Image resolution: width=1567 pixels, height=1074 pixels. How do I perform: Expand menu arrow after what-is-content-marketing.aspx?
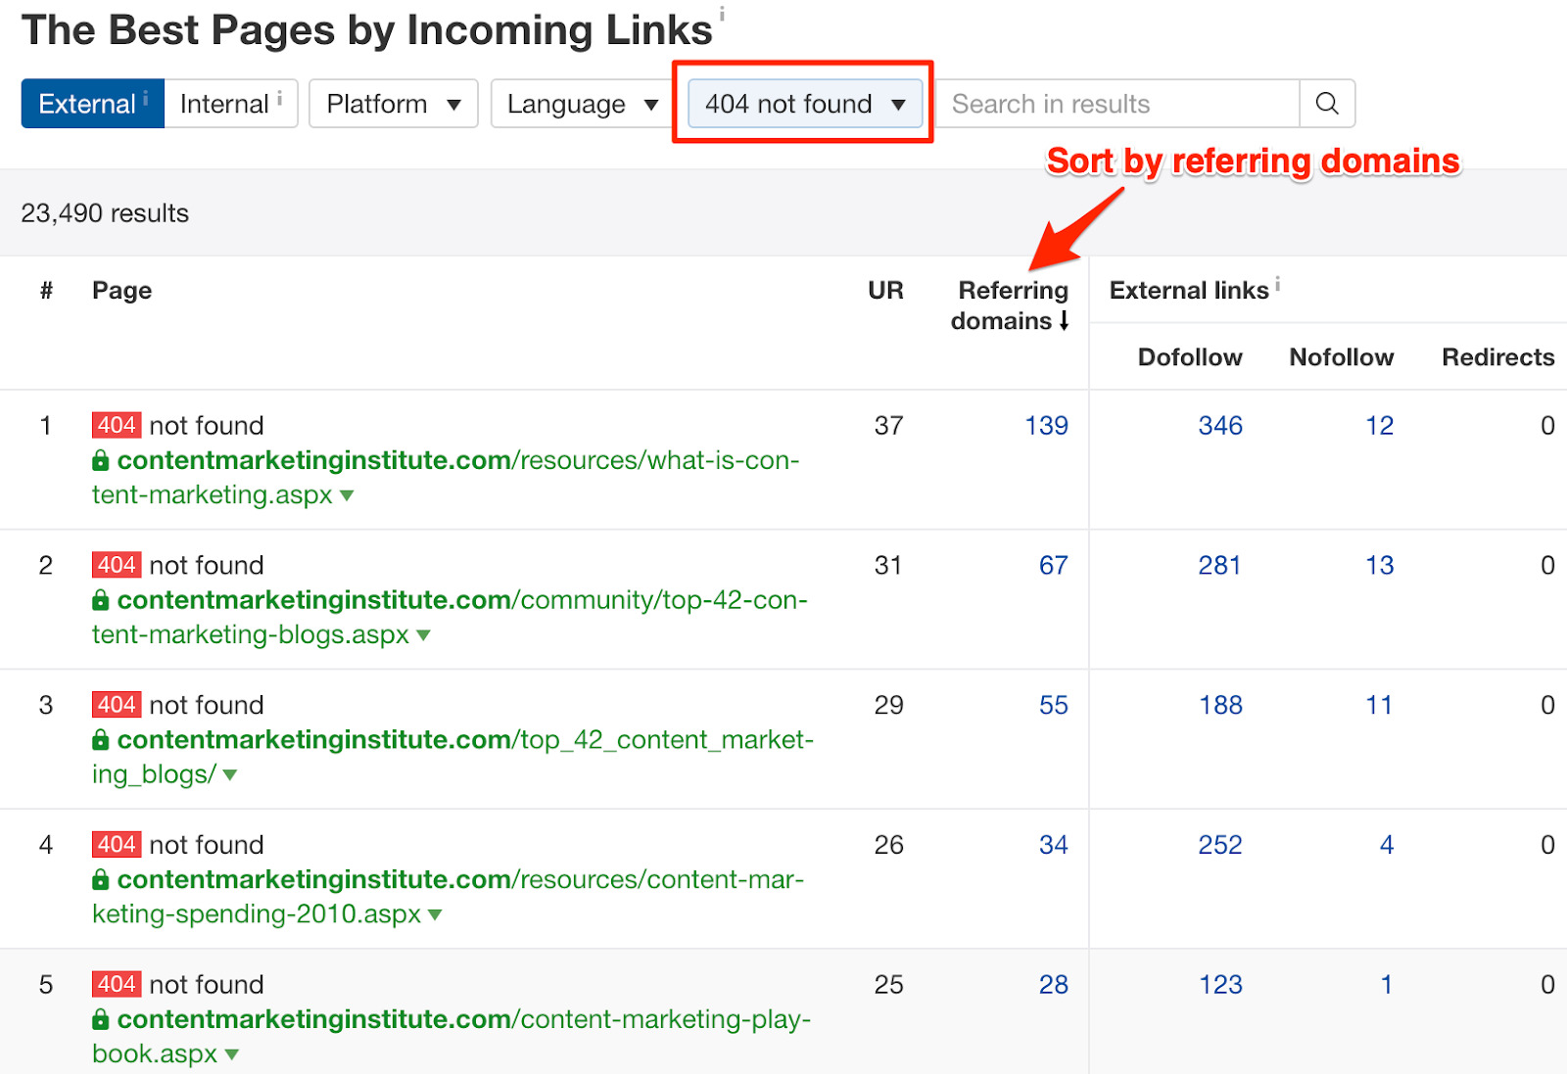(347, 496)
